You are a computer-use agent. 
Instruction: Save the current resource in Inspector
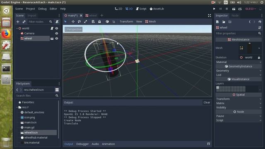tap(230, 22)
